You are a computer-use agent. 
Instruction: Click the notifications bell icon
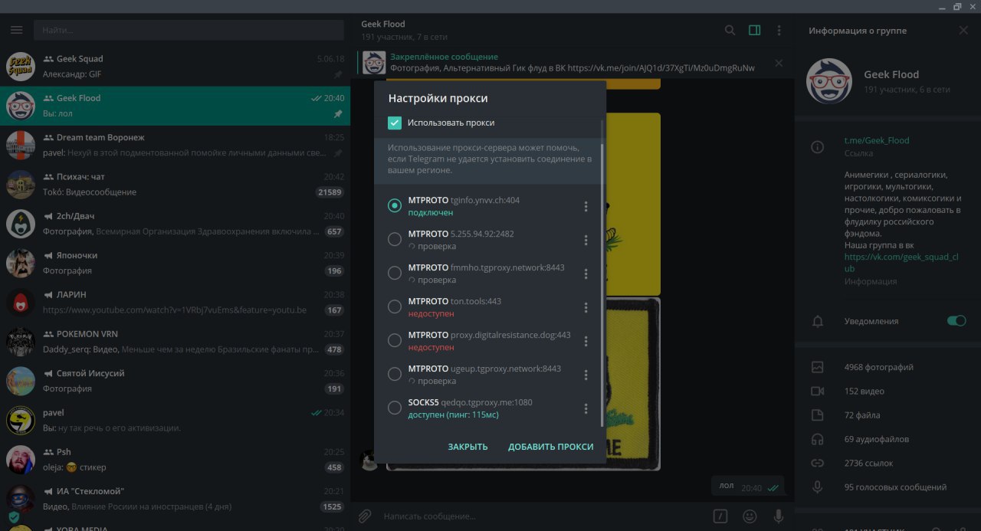[818, 321]
